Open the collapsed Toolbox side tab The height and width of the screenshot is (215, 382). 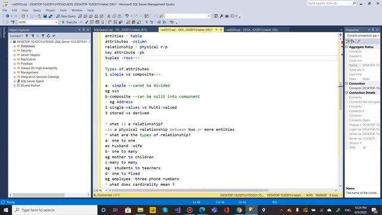pos(4,32)
